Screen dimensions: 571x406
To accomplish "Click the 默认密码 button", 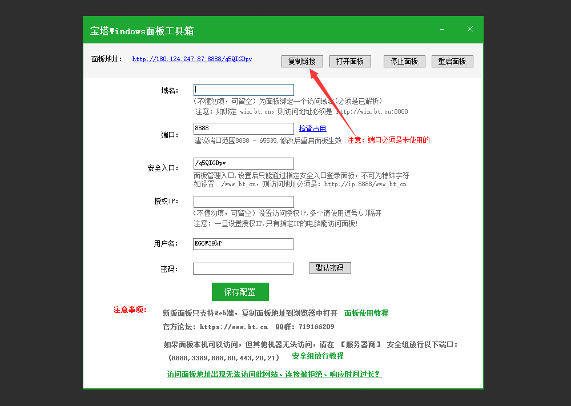I will click(330, 268).
